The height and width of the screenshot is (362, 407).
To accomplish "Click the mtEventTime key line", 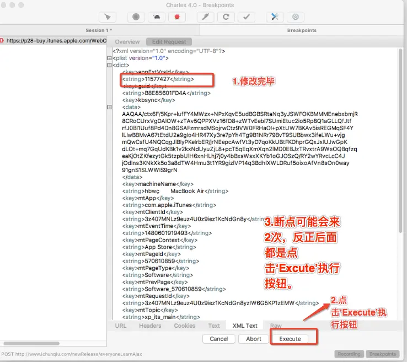I will (157, 226).
